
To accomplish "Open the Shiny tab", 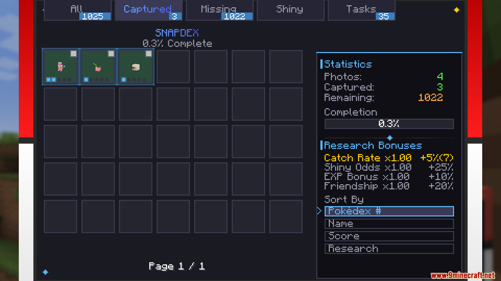I will point(290,10).
